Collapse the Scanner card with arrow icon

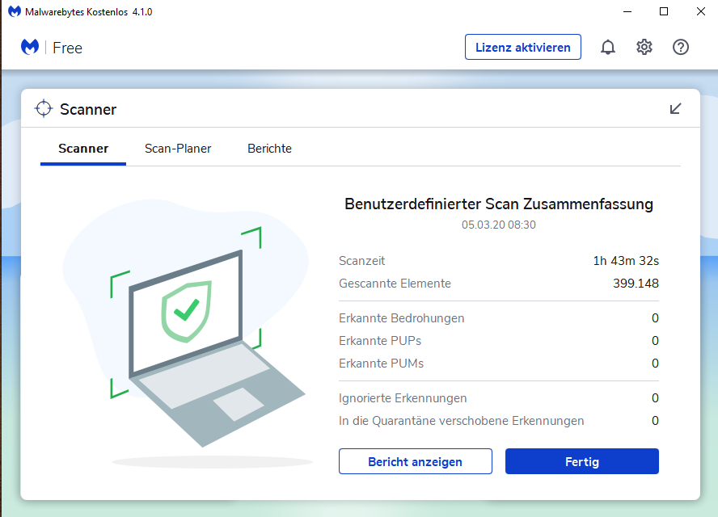point(675,108)
